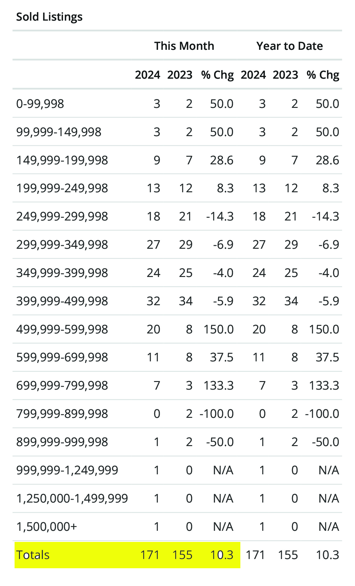This screenshot has width=355, height=586.
Task: Click the 1,250,000-1,499,999 row label
Action: click(x=72, y=498)
